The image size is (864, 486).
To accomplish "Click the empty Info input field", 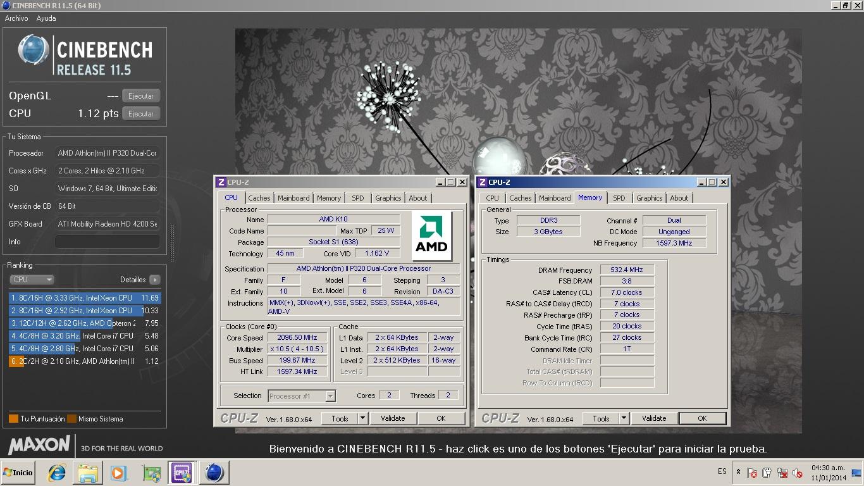I will pyautogui.click(x=107, y=242).
